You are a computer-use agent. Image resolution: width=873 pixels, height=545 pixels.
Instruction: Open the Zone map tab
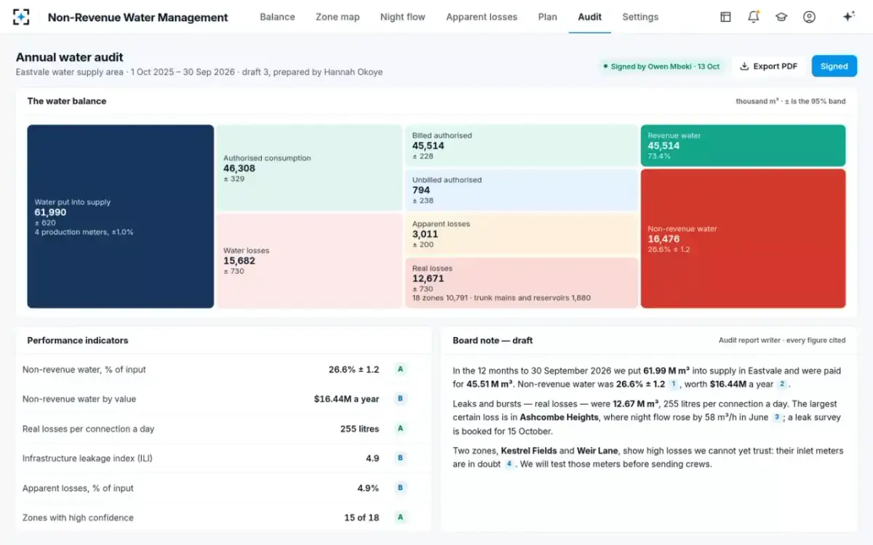click(x=338, y=17)
